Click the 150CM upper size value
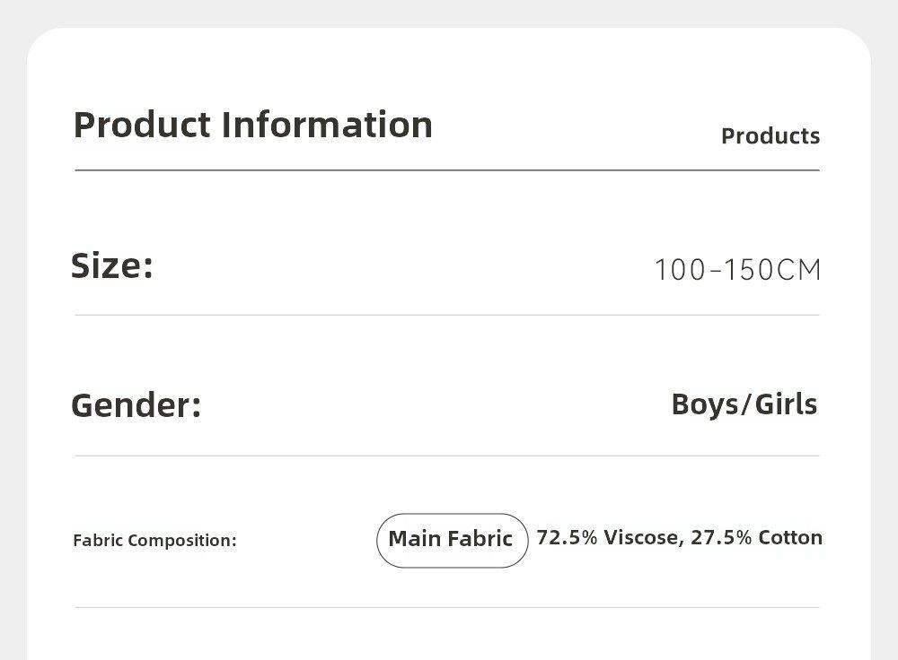This screenshot has height=660, width=898. pyautogui.click(x=772, y=270)
